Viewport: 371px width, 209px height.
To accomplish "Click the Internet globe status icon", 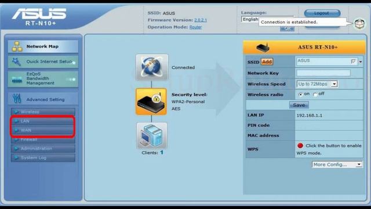I will click(152, 67).
